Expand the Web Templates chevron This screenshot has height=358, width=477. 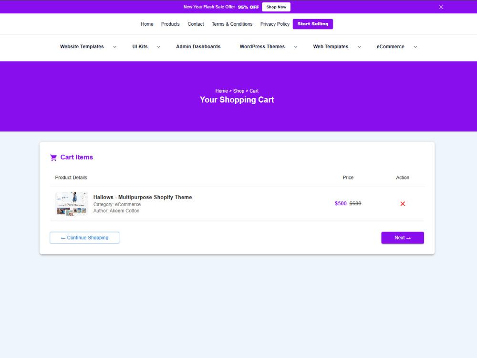pyautogui.click(x=359, y=47)
